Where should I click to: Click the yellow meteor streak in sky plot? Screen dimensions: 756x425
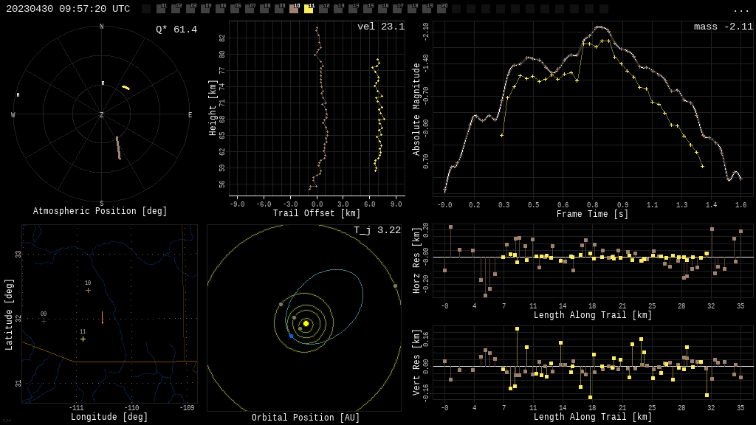point(126,88)
